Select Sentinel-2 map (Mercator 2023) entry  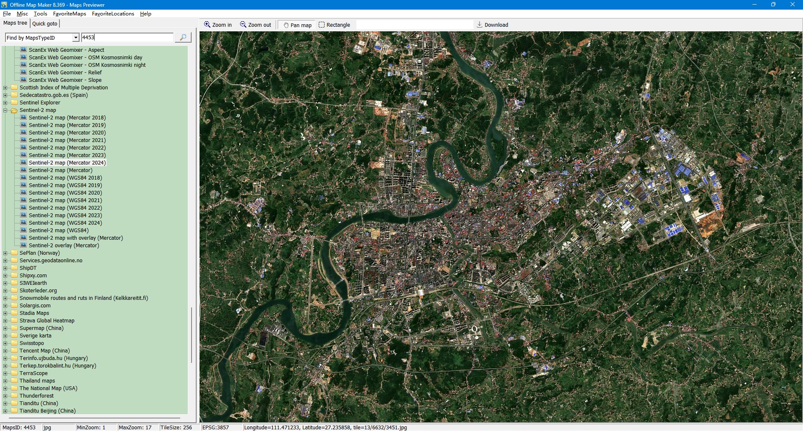(67, 155)
